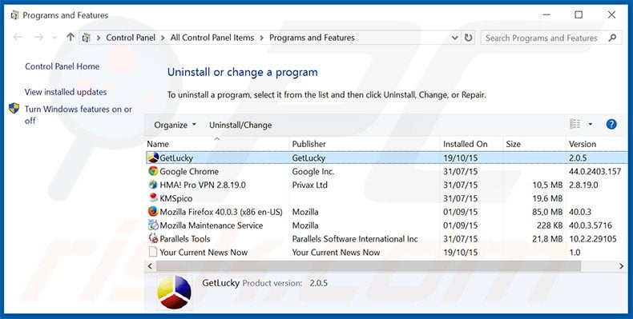Open the view options dropdown arrow
Viewport: 633px width, 319px height.
click(591, 125)
